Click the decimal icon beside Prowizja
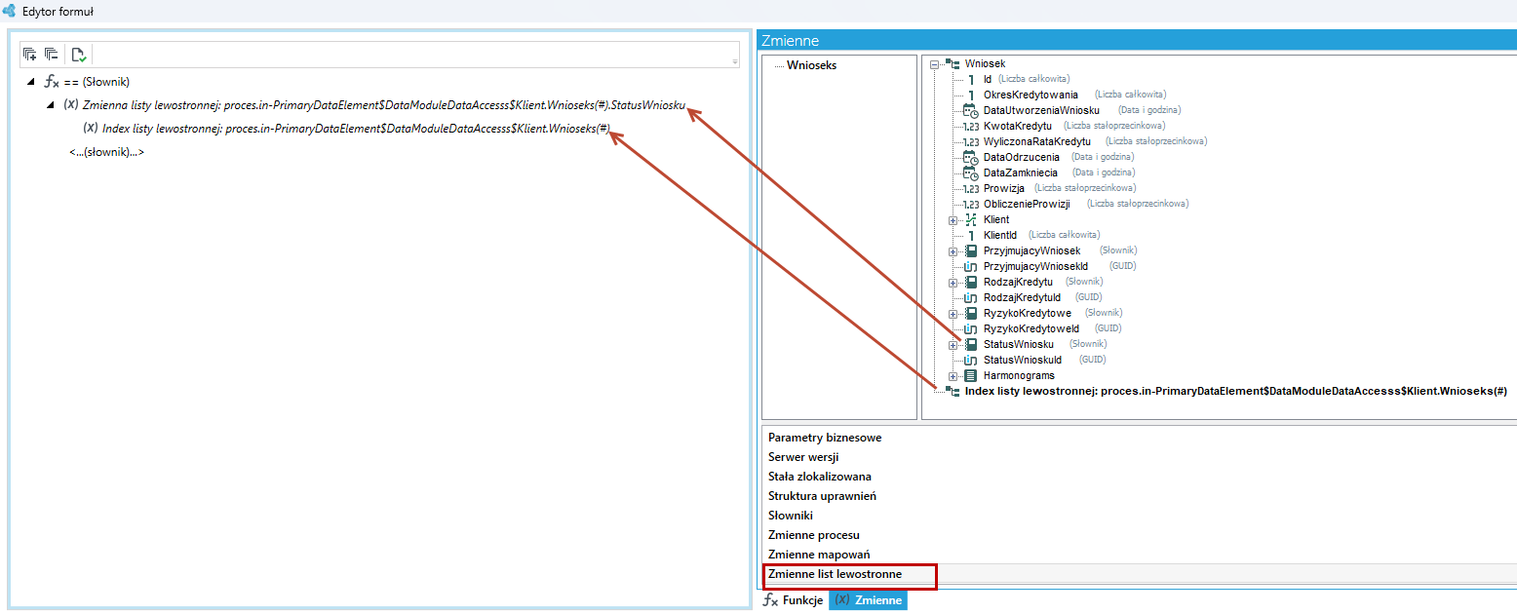This screenshot has height=614, width=1517. [x=970, y=188]
